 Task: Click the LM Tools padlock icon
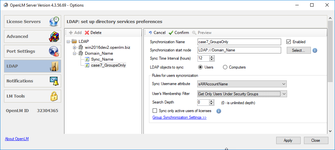point(54,96)
